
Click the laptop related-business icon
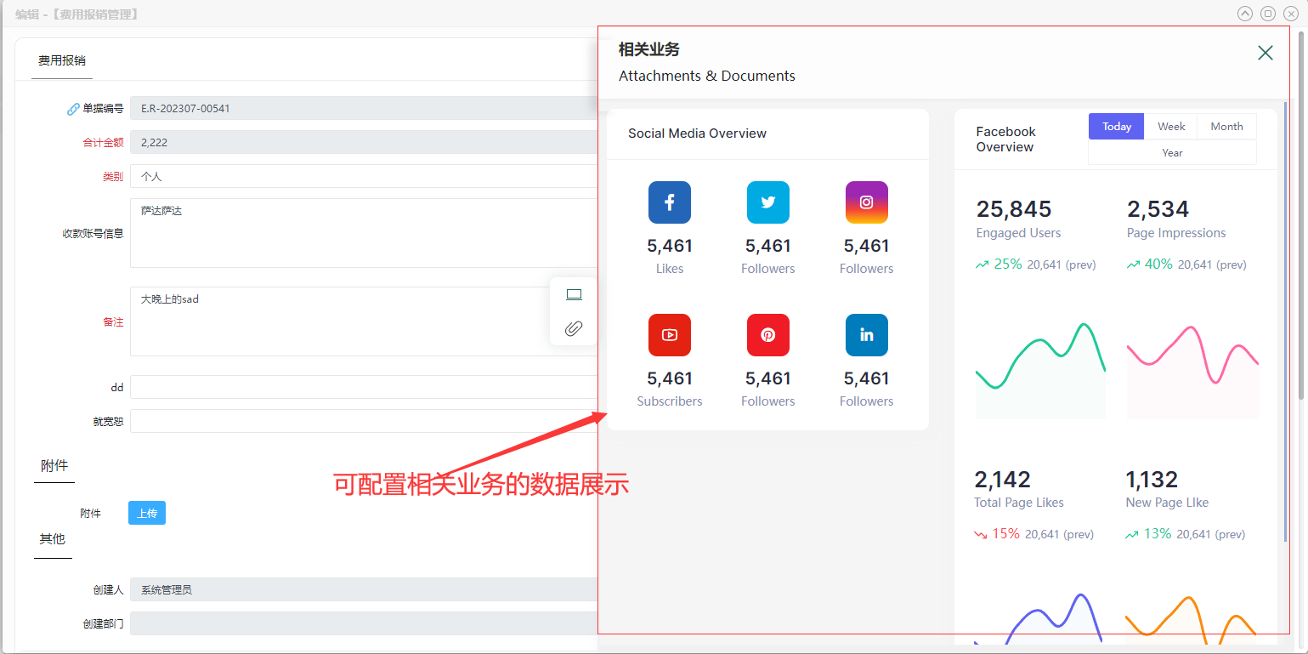point(574,295)
